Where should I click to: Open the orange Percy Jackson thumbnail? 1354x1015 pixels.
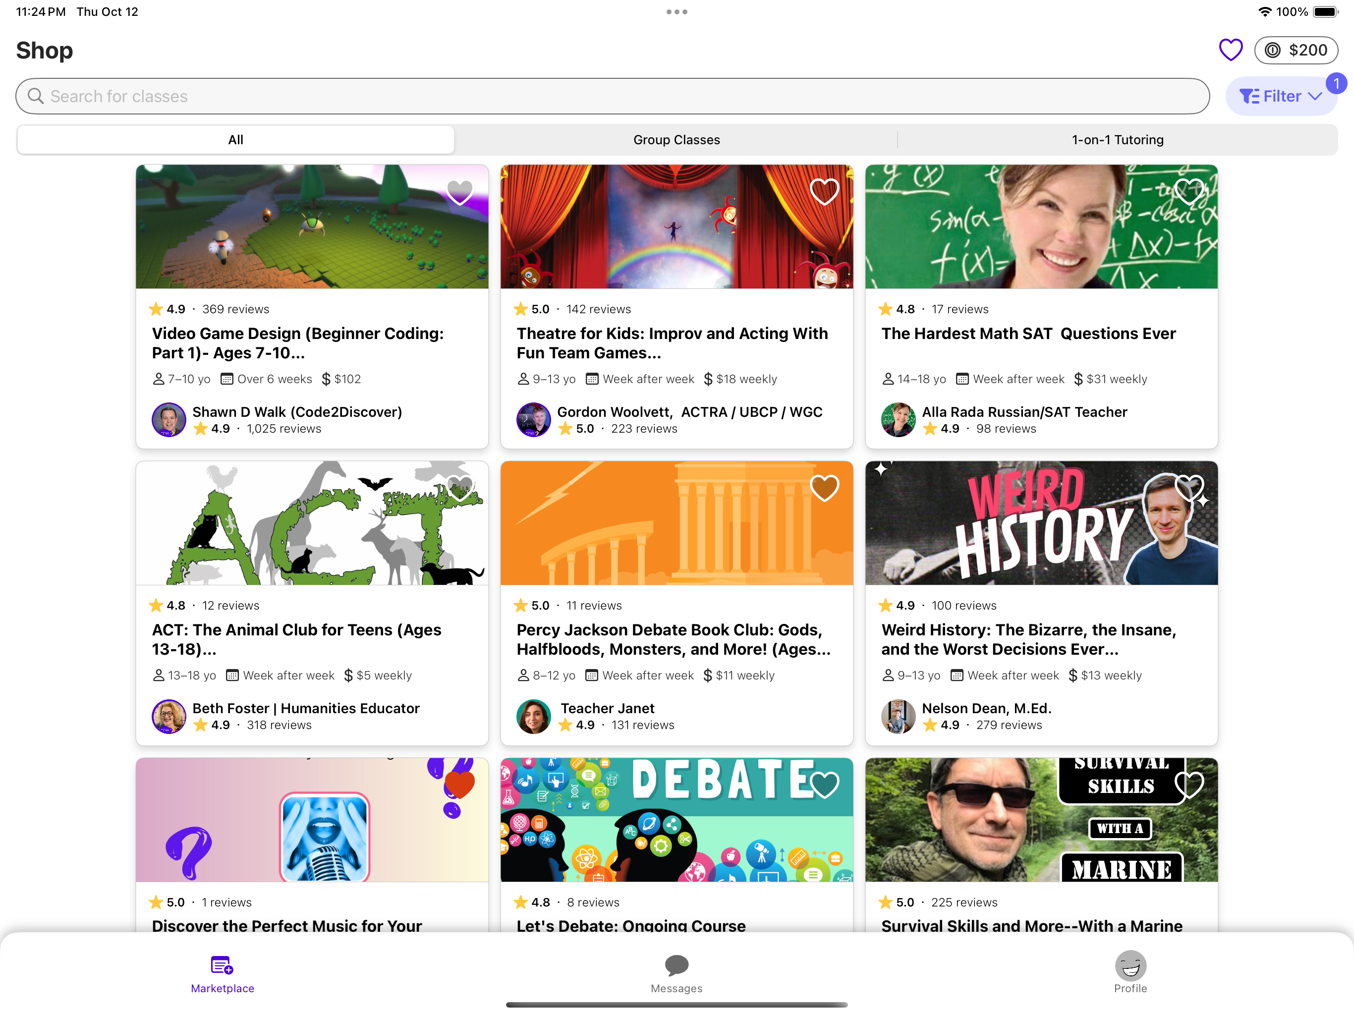pos(677,523)
